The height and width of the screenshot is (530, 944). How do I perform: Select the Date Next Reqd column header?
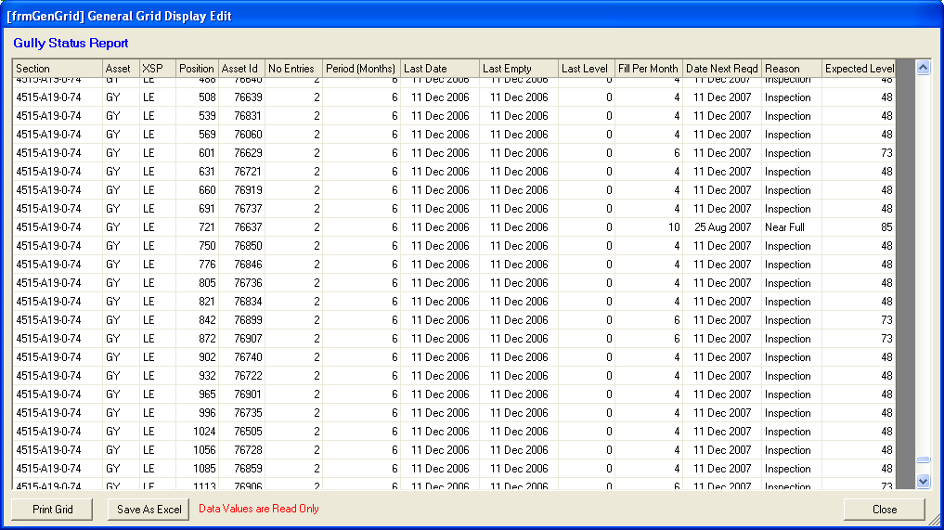(721, 69)
